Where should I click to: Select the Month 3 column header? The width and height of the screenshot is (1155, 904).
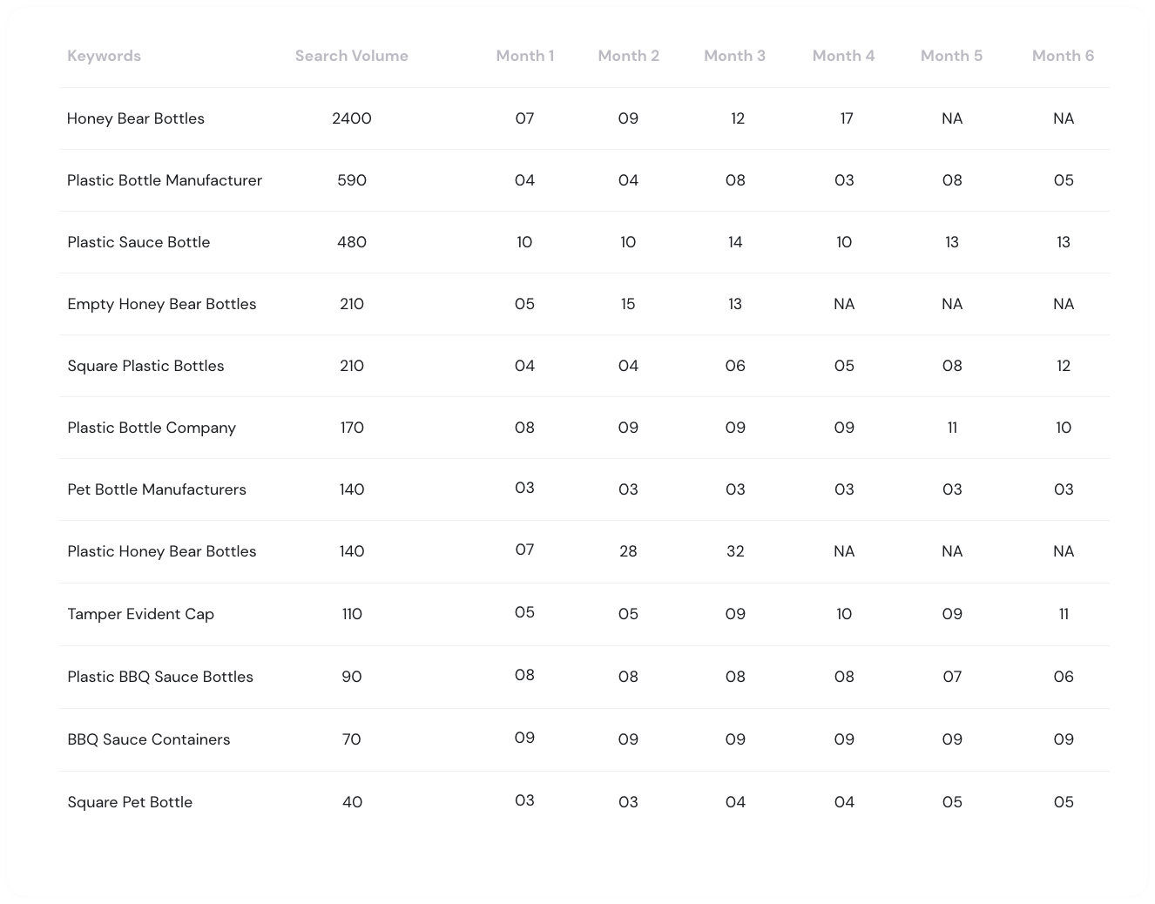(x=734, y=56)
